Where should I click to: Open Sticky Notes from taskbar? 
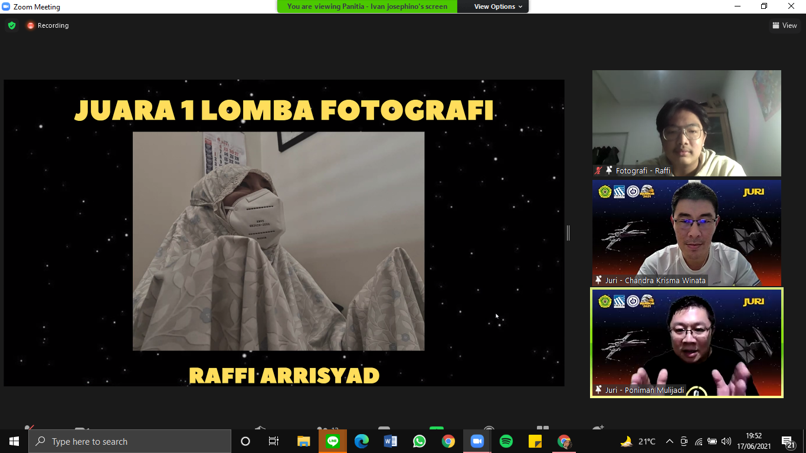(x=535, y=441)
